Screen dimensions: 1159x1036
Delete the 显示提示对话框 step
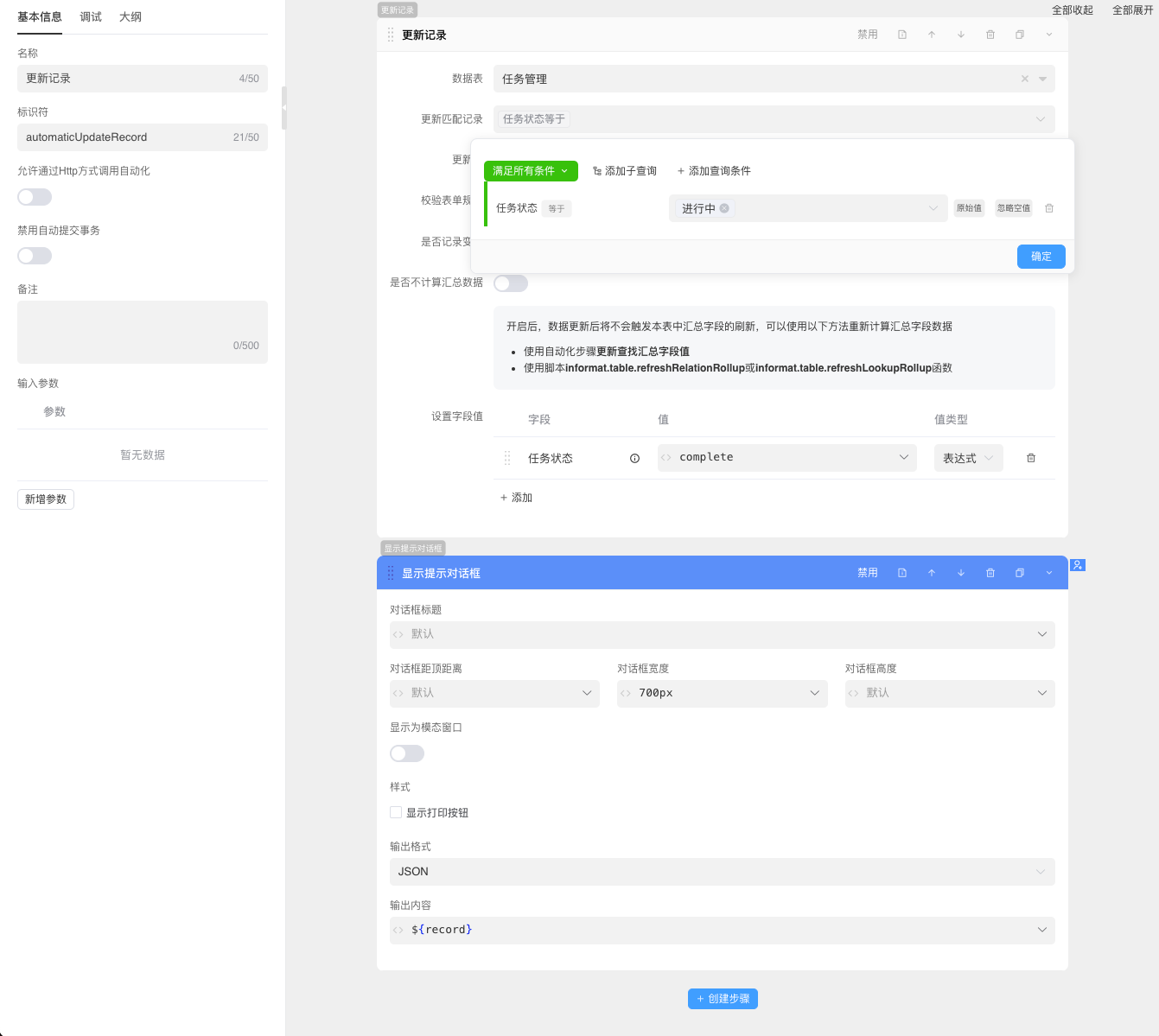click(x=990, y=573)
